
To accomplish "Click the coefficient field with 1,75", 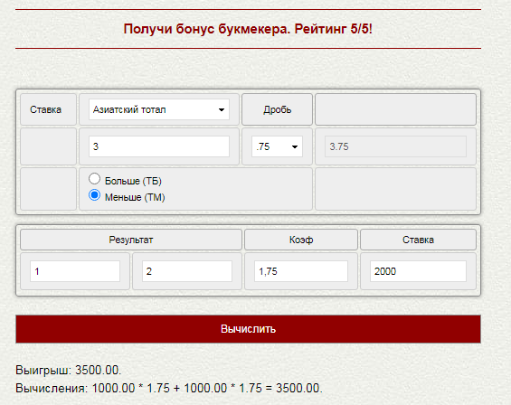I will coord(301,271).
